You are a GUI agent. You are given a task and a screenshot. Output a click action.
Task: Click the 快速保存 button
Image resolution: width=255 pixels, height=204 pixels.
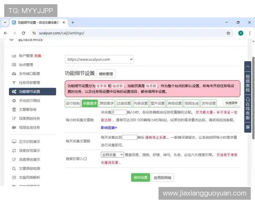[x=232, y=103]
